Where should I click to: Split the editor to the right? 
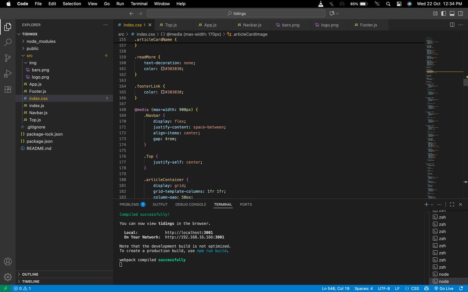coord(452,25)
